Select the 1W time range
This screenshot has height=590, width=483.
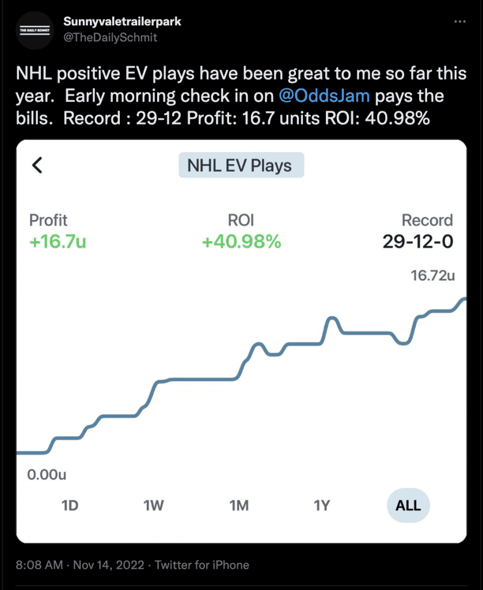click(153, 505)
